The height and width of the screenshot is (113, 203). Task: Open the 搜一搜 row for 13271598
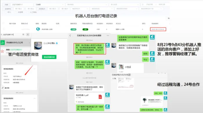coord(16,51)
